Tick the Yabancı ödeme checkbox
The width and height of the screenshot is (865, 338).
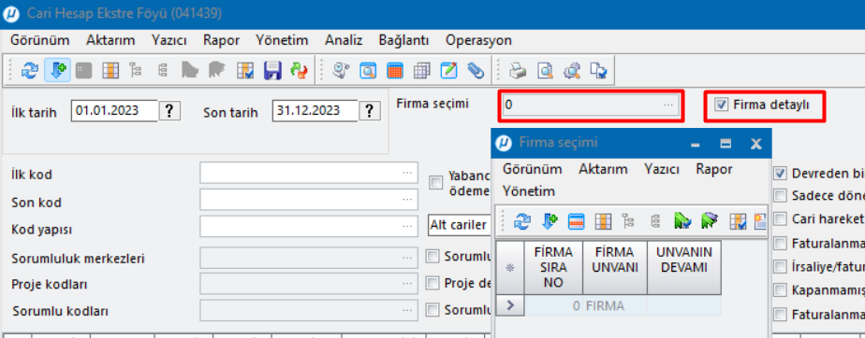[x=436, y=183]
